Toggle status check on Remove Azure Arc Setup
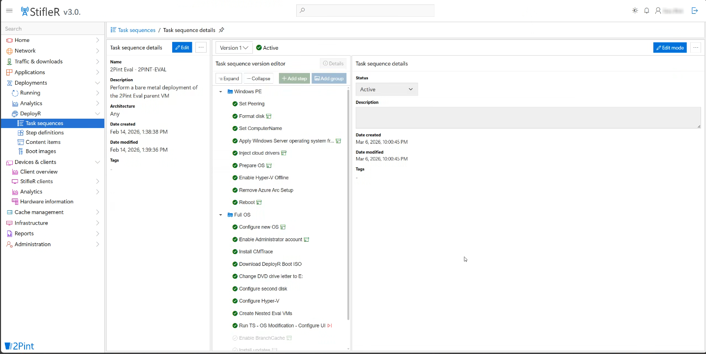This screenshot has height=354, width=706. point(235,190)
